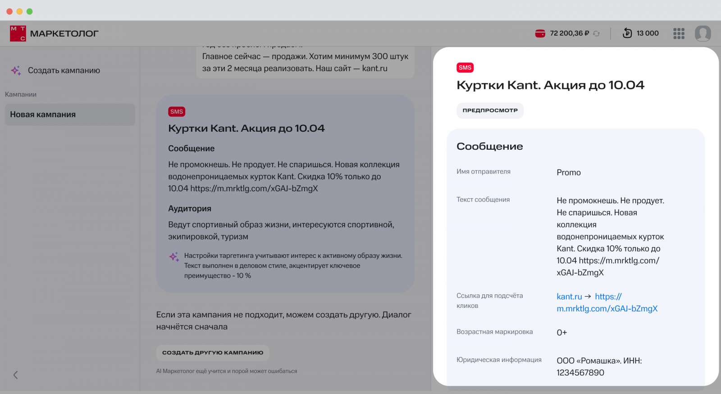Viewport: 721px width, 394px height.
Task: Open the kant.ru link
Action: pos(569,297)
